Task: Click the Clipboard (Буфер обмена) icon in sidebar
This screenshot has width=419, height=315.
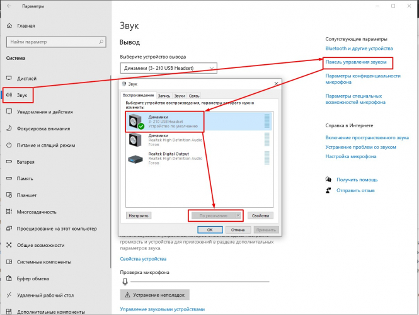Action: point(9,278)
